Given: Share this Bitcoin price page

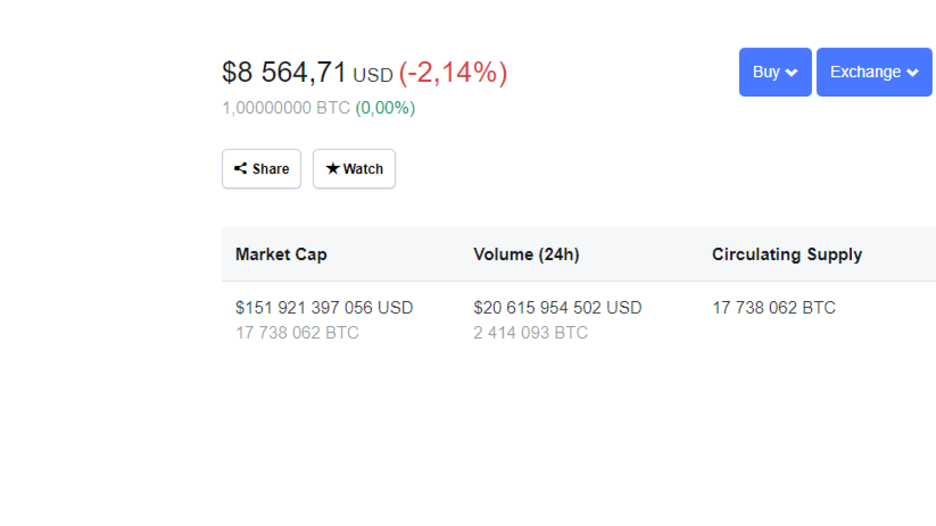Looking at the screenshot, I should [261, 168].
